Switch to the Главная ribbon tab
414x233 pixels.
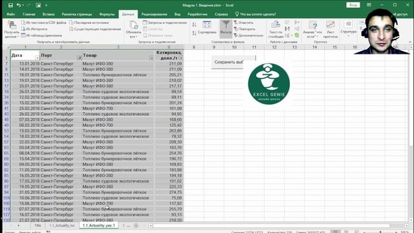point(28,14)
